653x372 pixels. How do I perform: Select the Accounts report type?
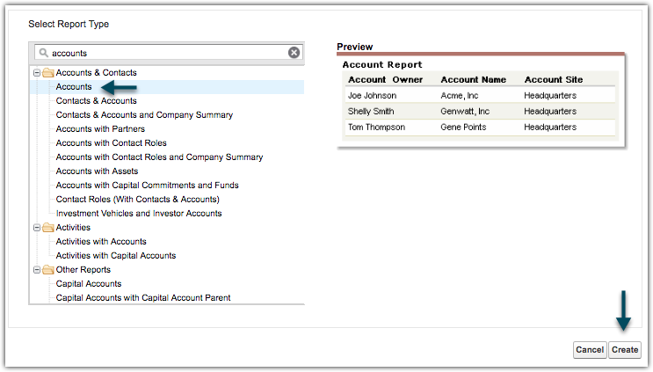tap(74, 87)
